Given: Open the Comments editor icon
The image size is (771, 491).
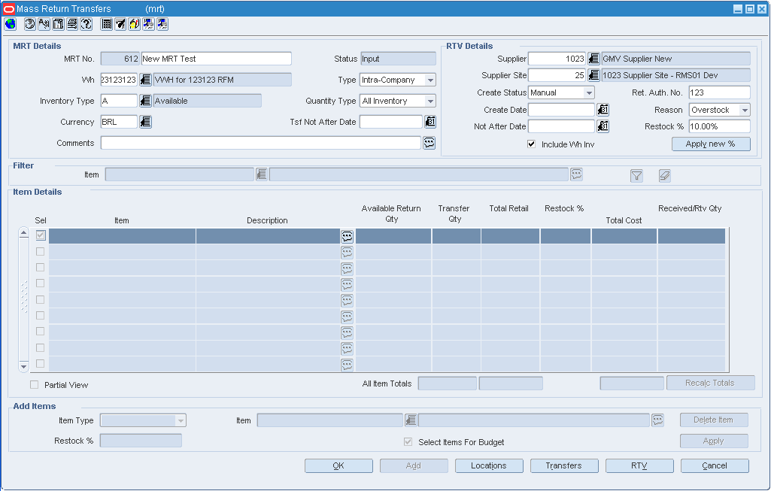Looking at the screenshot, I should (x=429, y=143).
